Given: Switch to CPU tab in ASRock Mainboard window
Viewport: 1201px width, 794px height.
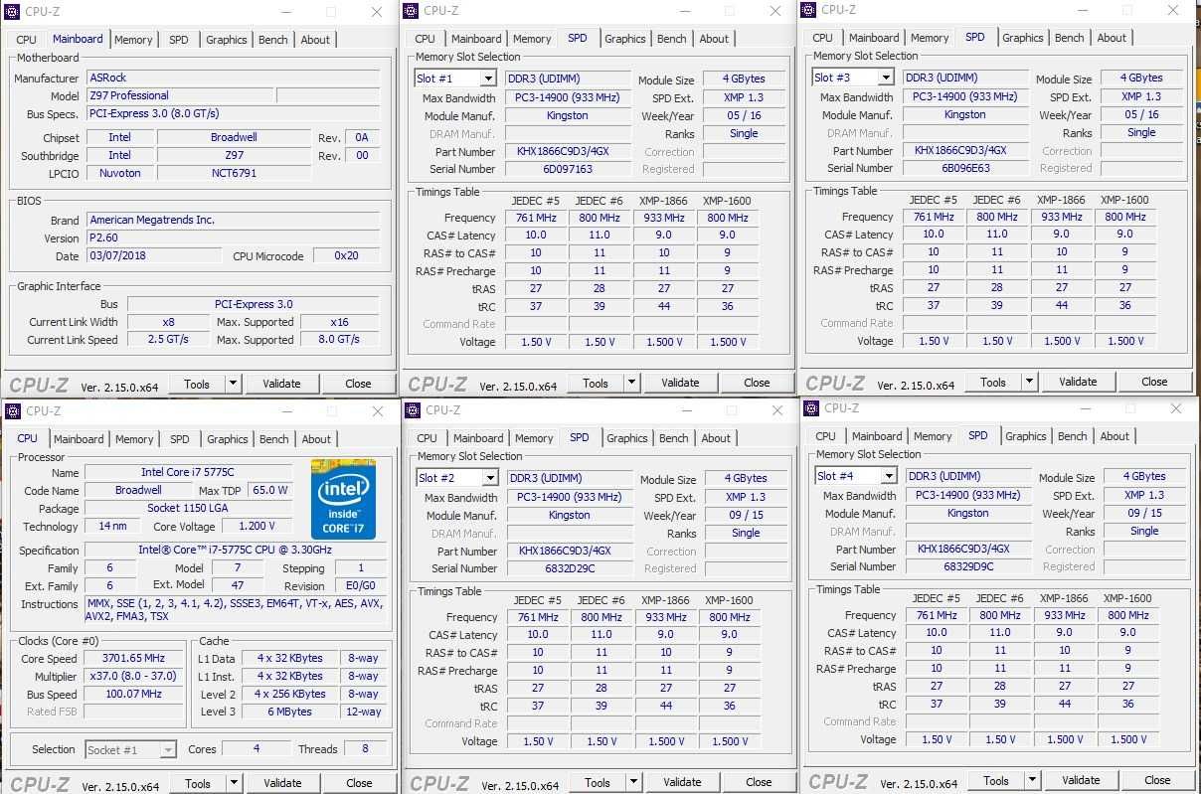Looking at the screenshot, I should [x=27, y=40].
